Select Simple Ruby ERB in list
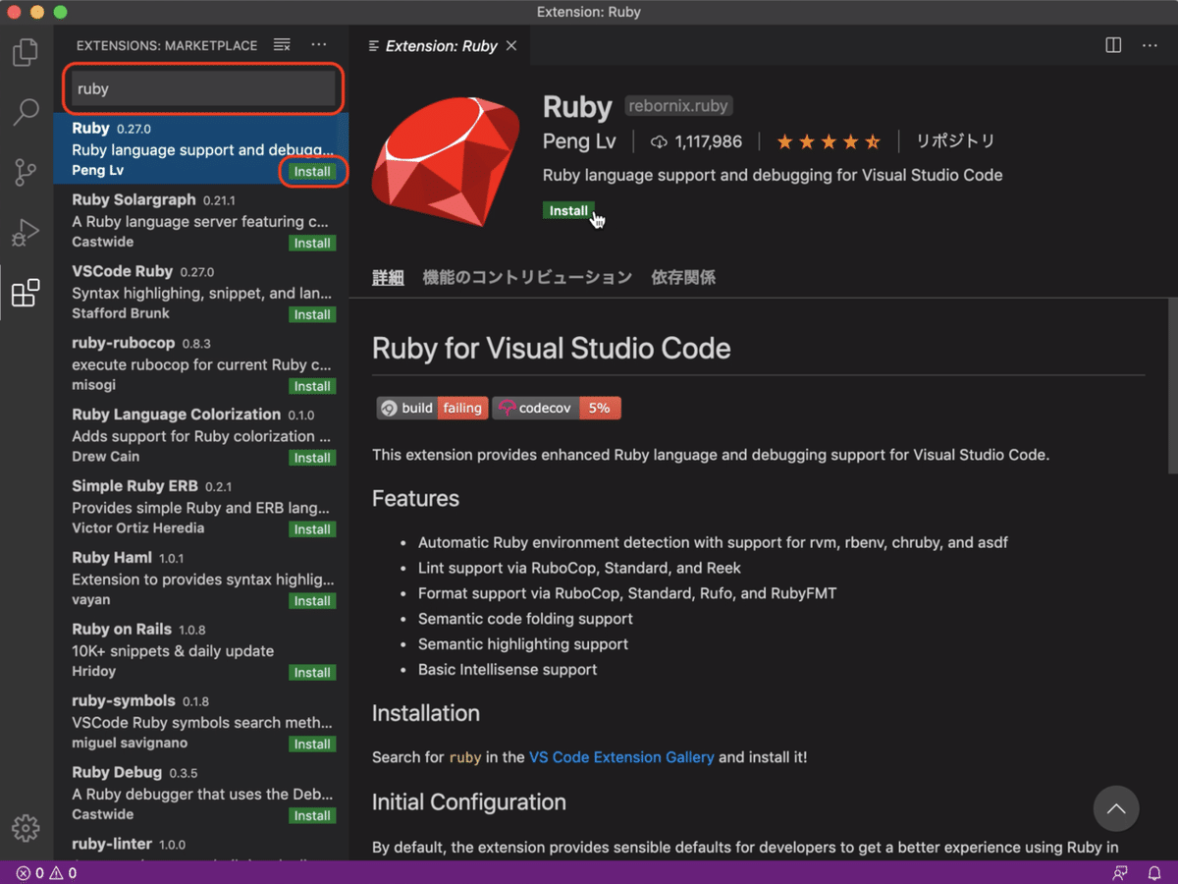Viewport: 1178px width, 884px height. tap(201, 507)
